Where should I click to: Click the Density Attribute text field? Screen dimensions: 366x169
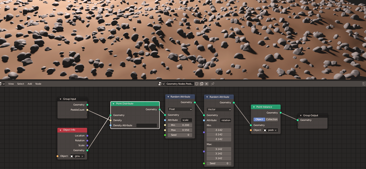[x=147, y=125]
